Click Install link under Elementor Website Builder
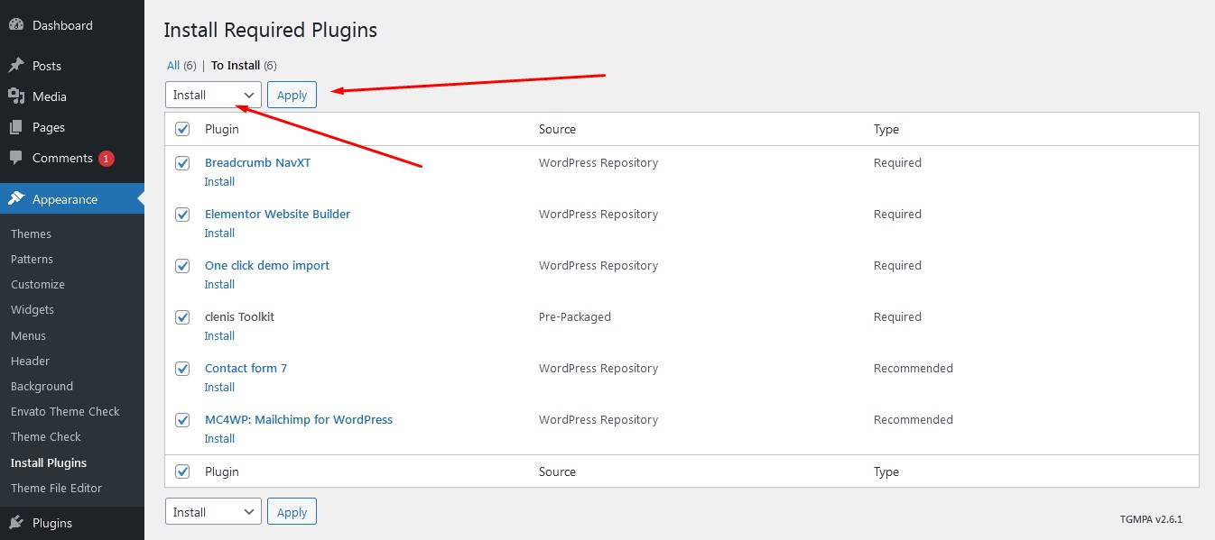This screenshot has height=540, width=1215. pyautogui.click(x=219, y=233)
